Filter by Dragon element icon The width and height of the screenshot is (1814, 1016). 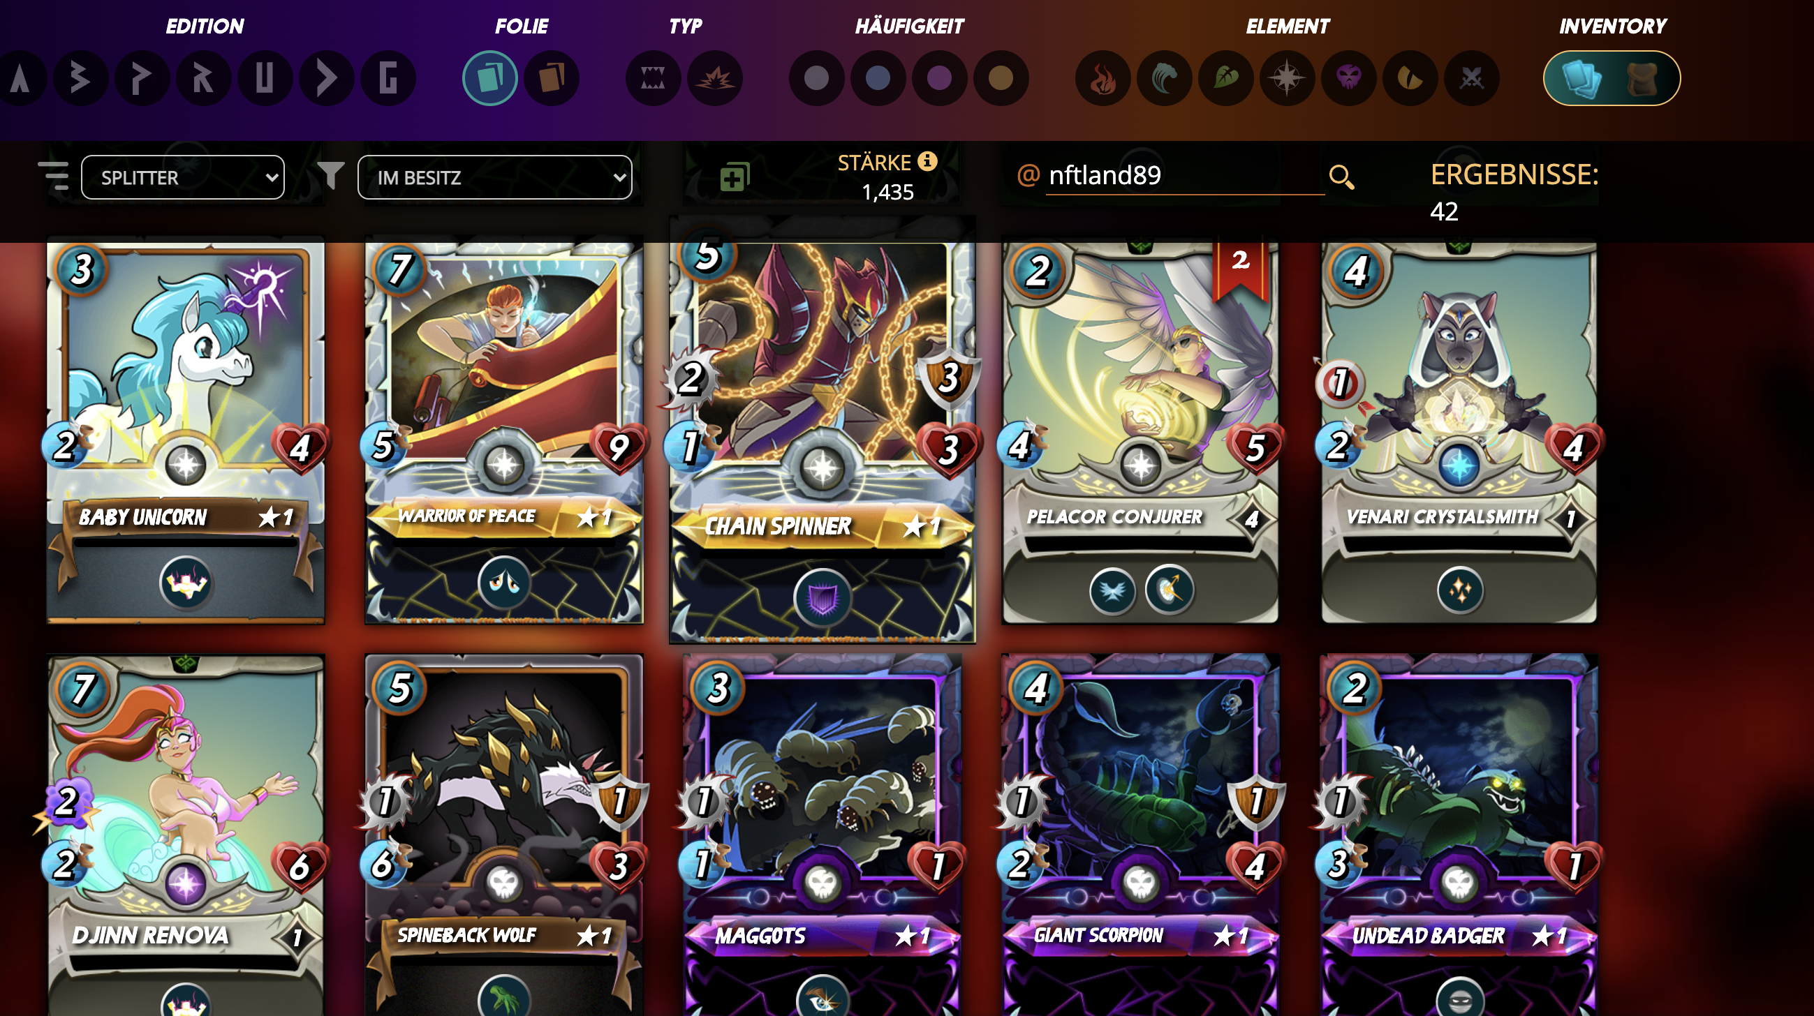pyautogui.click(x=1410, y=78)
